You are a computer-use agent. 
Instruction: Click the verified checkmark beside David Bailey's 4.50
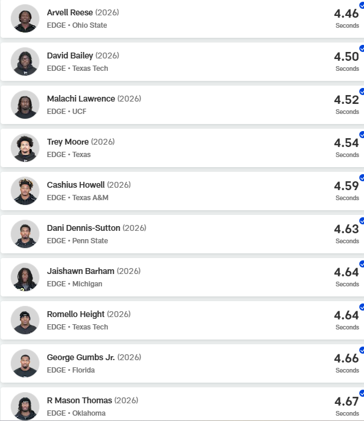click(362, 48)
